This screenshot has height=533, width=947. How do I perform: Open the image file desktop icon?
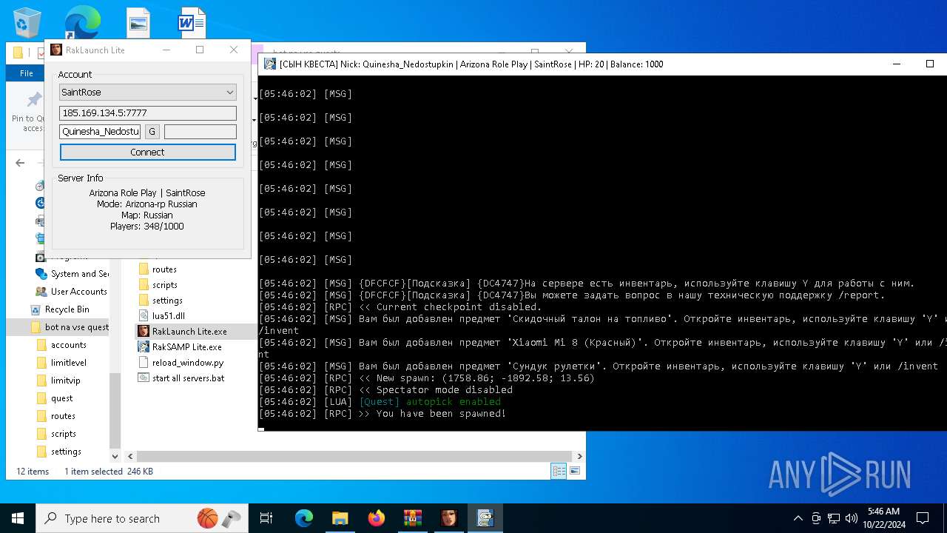pos(138,22)
